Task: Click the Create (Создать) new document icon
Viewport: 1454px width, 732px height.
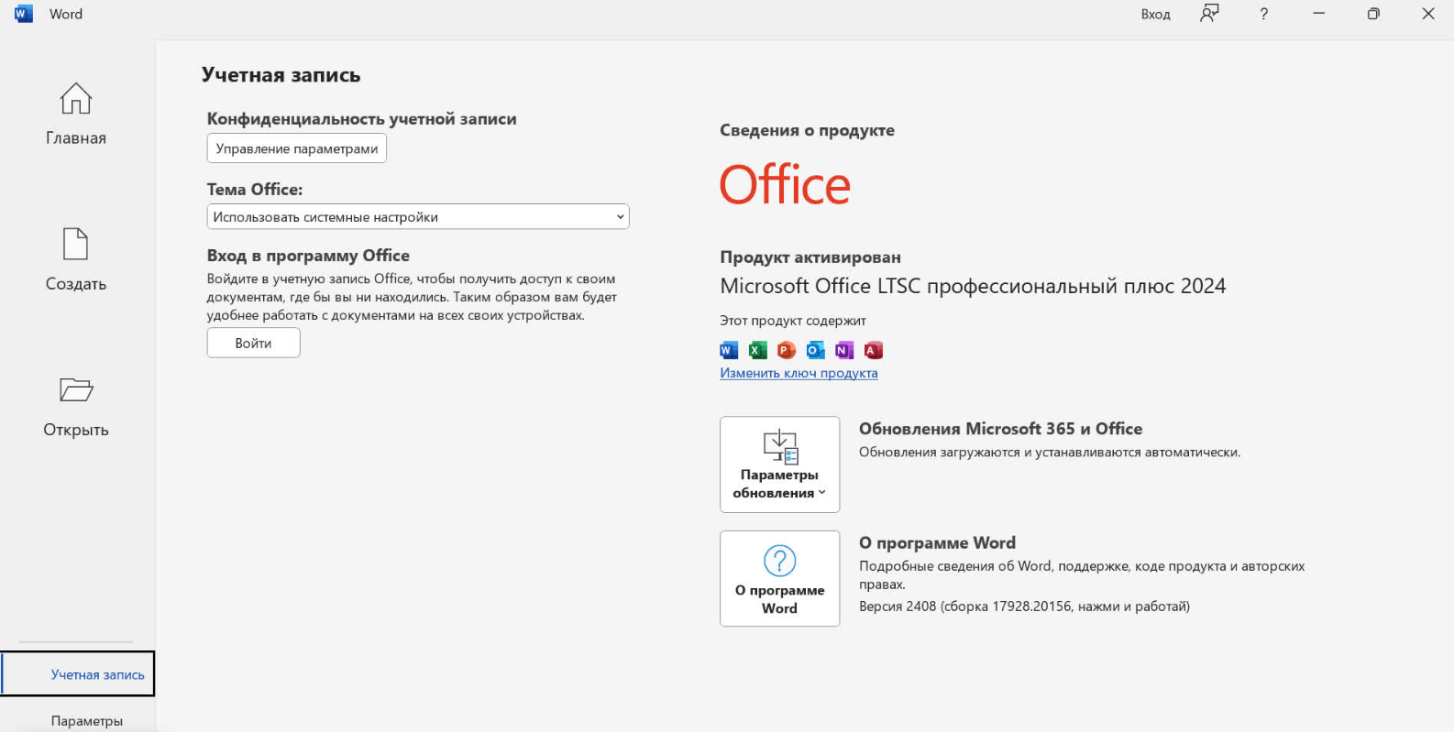Action: [76, 245]
